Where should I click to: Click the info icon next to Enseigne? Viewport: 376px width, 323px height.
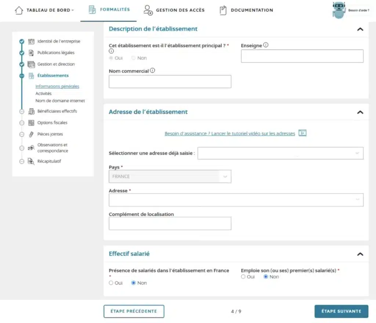coord(265,45)
